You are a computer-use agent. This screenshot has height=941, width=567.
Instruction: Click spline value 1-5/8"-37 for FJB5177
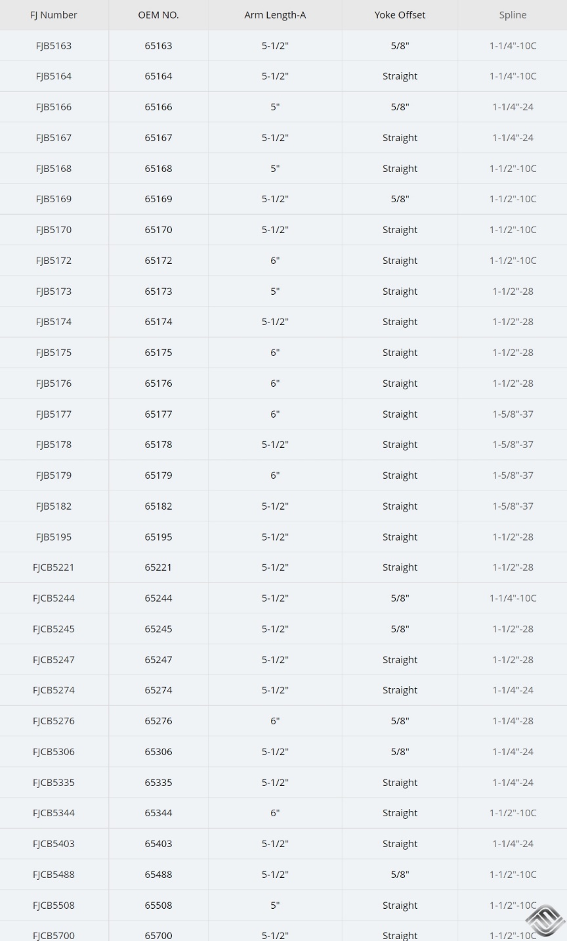tap(513, 414)
